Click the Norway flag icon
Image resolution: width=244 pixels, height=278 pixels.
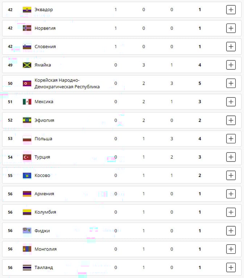point(27,28)
